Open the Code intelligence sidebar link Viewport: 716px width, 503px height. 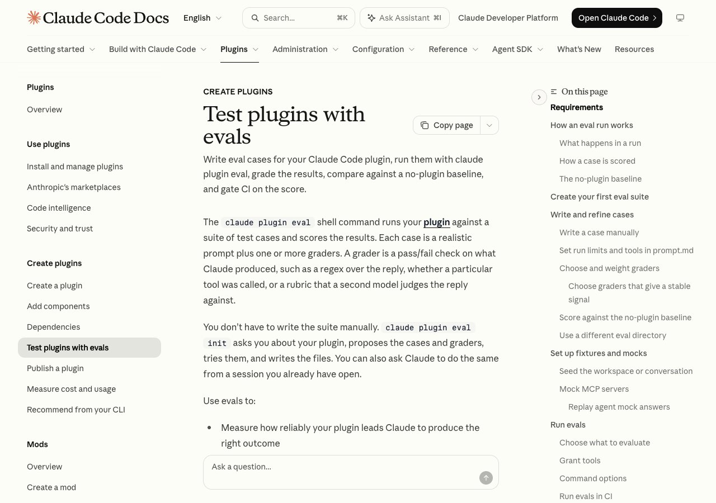(59, 208)
